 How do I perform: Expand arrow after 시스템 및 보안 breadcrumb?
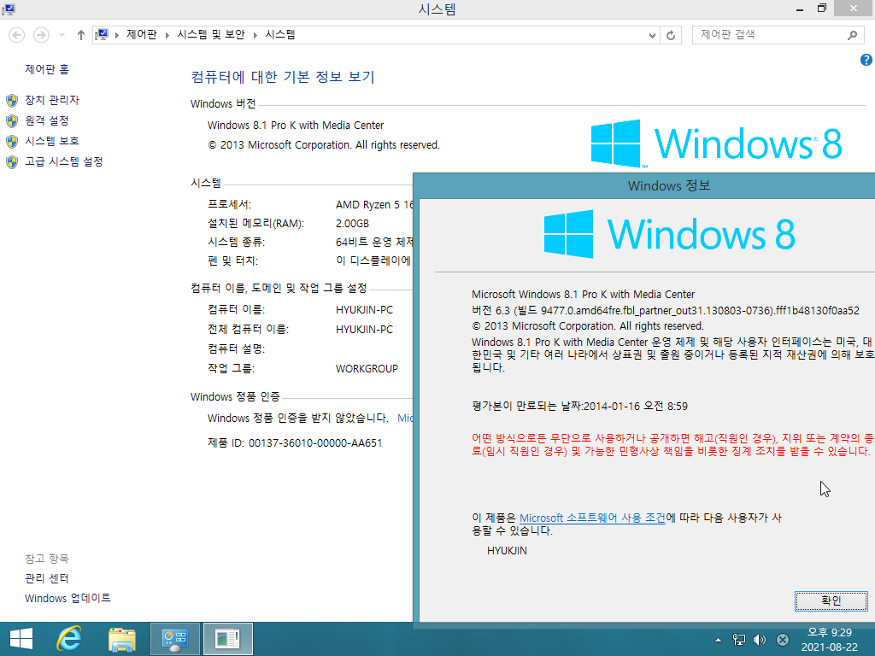(255, 35)
